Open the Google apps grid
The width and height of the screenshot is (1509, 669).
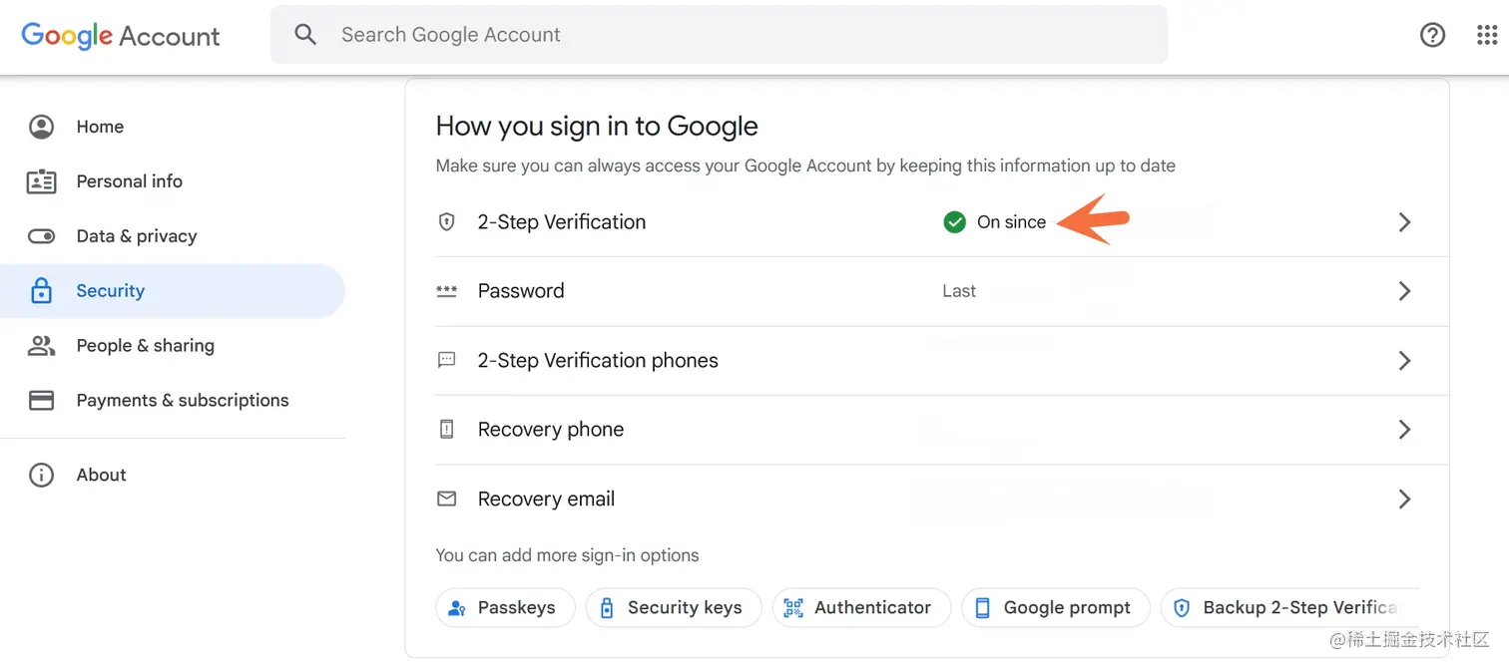(1487, 35)
